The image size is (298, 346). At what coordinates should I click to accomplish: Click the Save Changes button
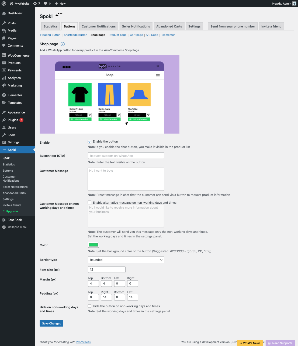[51, 323]
